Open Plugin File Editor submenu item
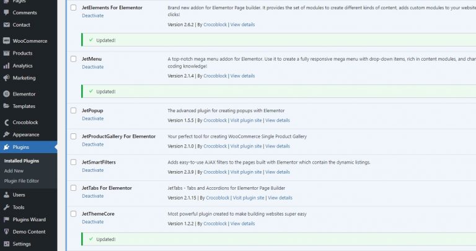The image size is (476, 251). [x=22, y=180]
